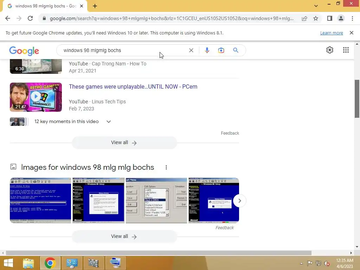360x270 pixels.
Task: Click the horizontal scrollbar thumb
Action: pyautogui.click(x=159, y=253)
